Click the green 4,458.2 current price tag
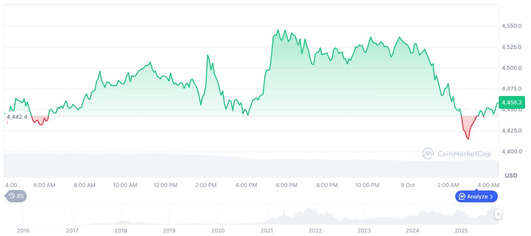Screen dimensions: 531x236 (511, 103)
